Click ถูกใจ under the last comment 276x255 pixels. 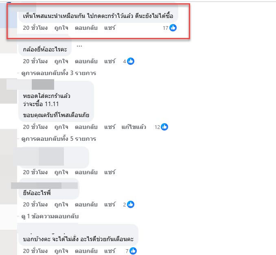point(61,251)
